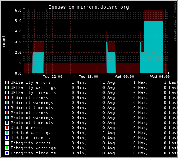Click the Redirect errors legend swatch
Viewport: 178px width, 158px height.
(7, 98)
